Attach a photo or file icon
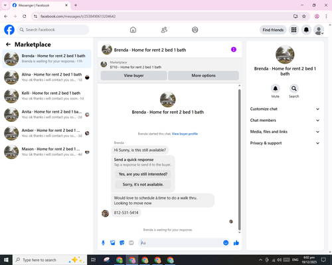This screenshot has width=332, height=265. click(x=113, y=243)
